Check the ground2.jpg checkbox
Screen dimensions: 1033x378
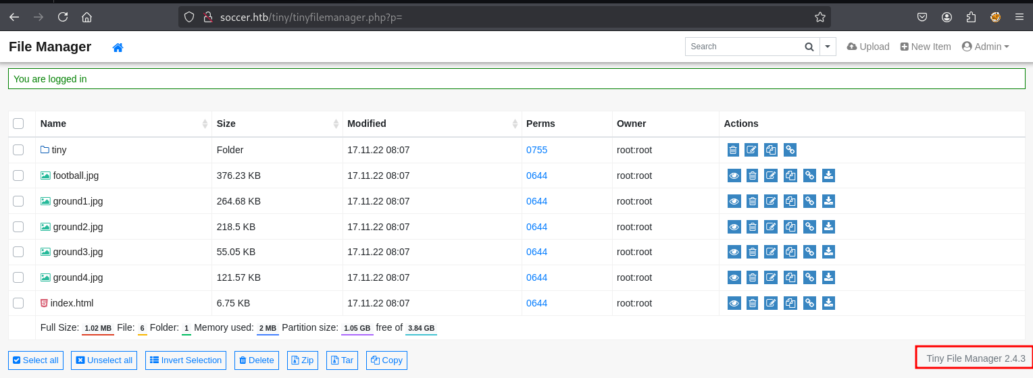[x=18, y=227]
